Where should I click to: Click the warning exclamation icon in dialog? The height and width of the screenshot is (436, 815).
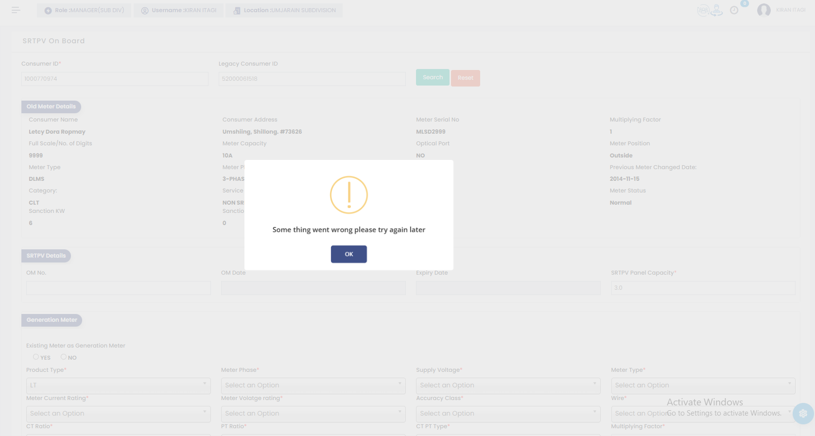point(349,195)
